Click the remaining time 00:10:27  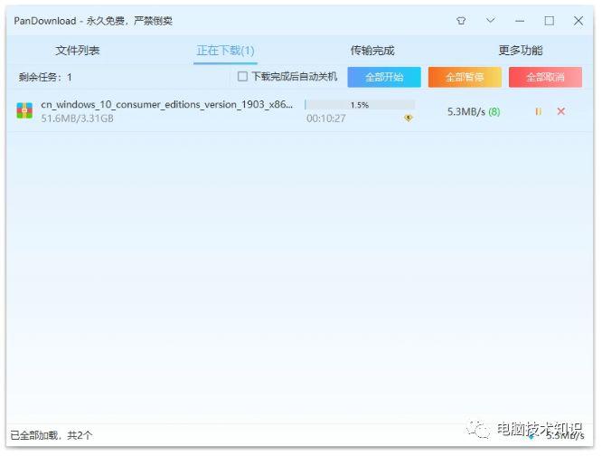tap(326, 119)
